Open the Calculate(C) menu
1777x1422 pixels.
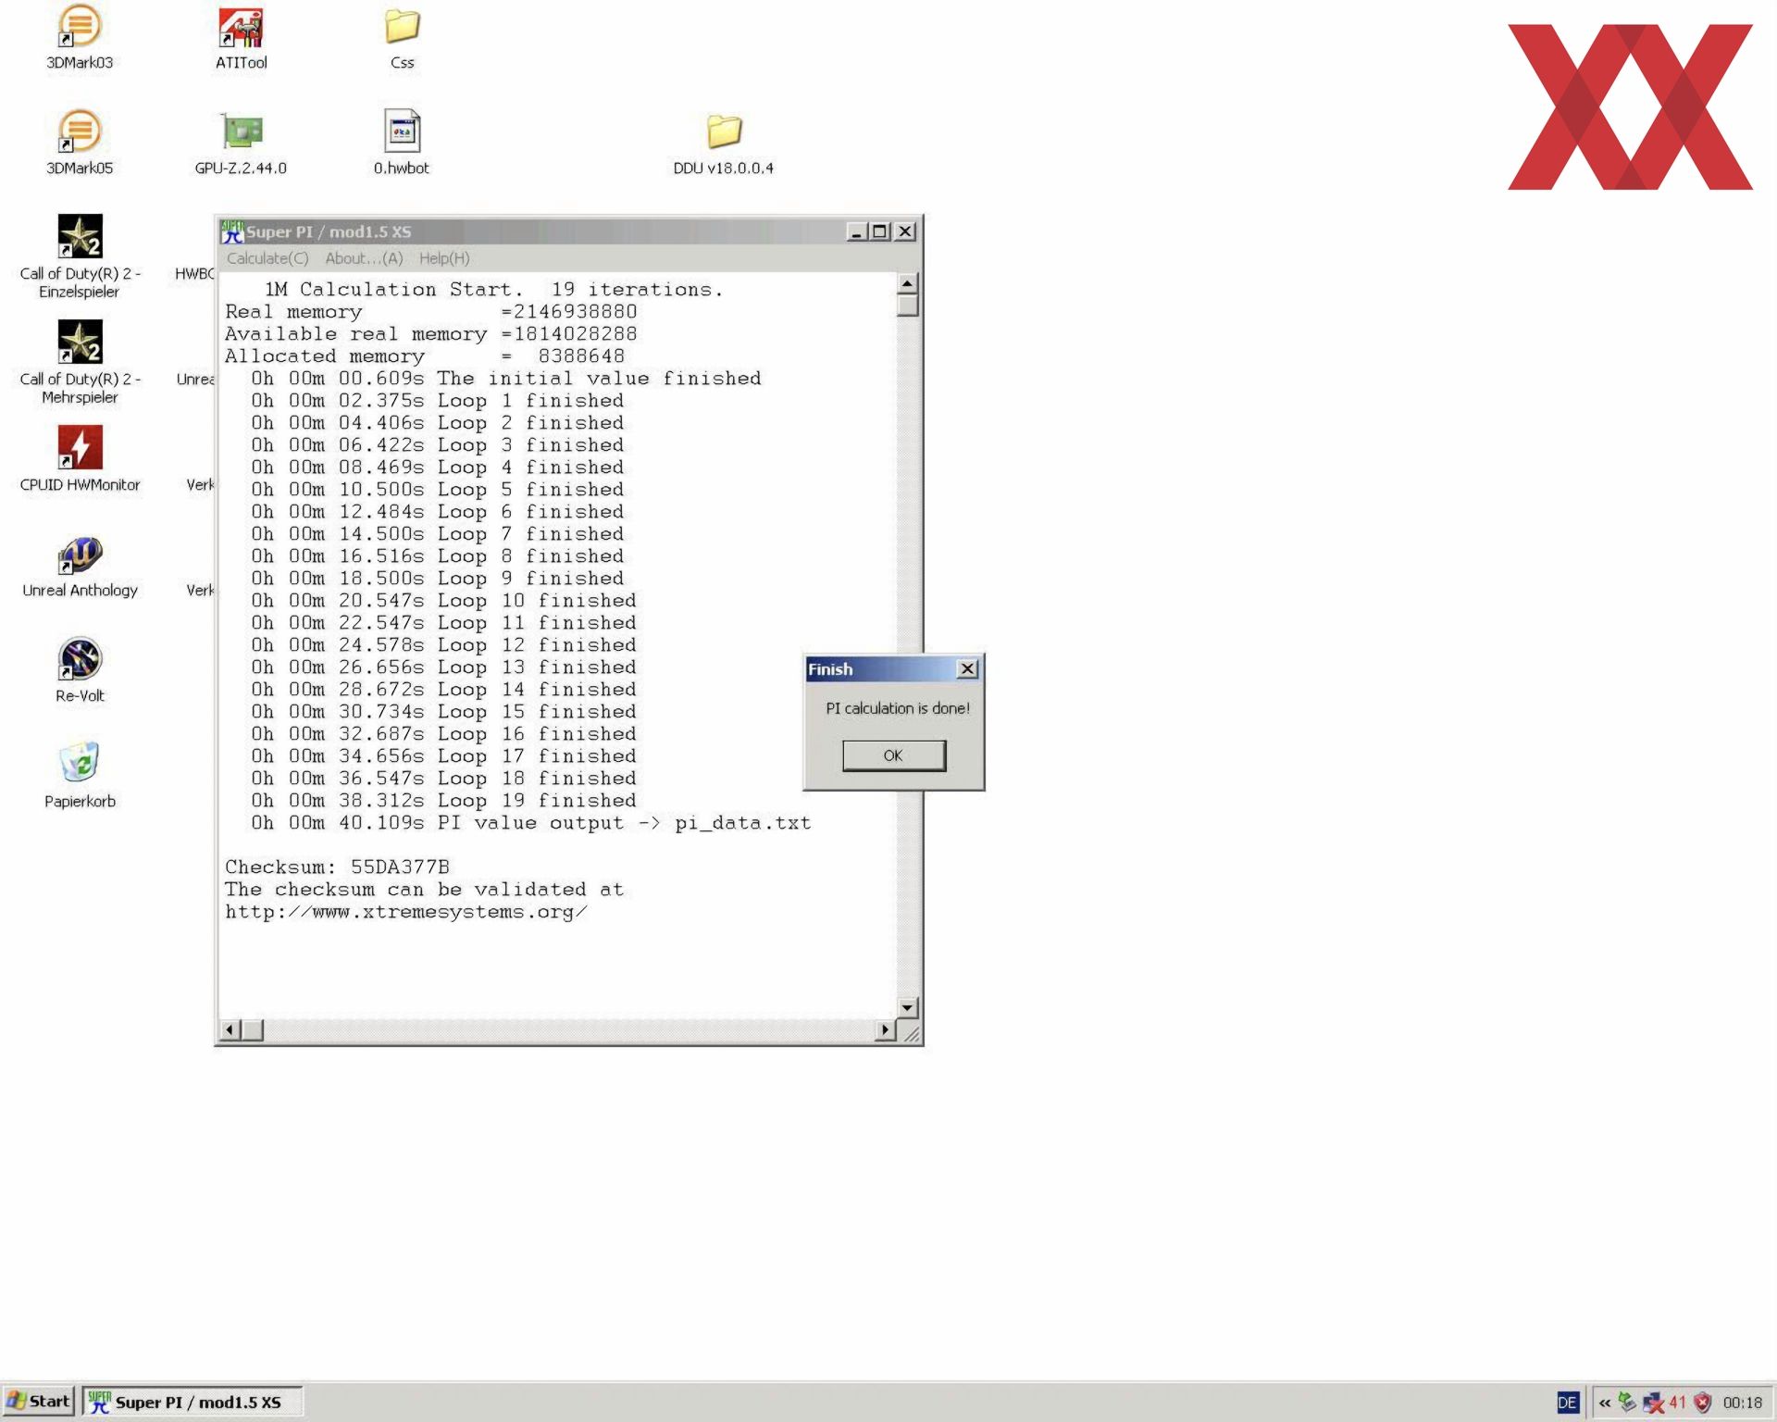pyautogui.click(x=267, y=258)
